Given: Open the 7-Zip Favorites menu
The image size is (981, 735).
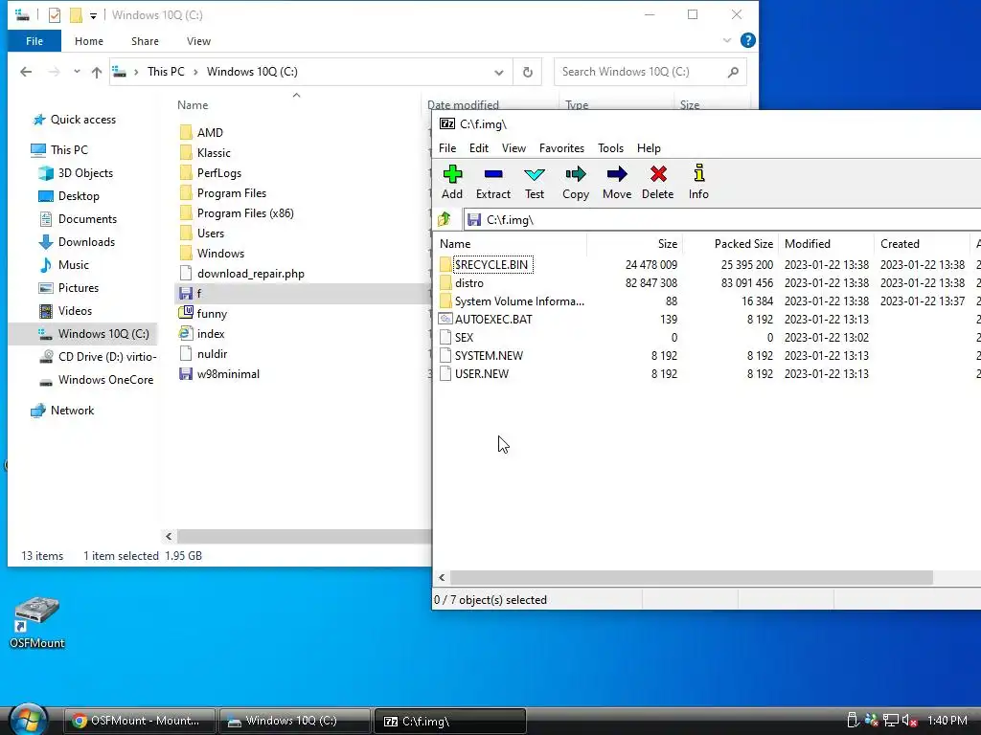Looking at the screenshot, I should point(561,148).
